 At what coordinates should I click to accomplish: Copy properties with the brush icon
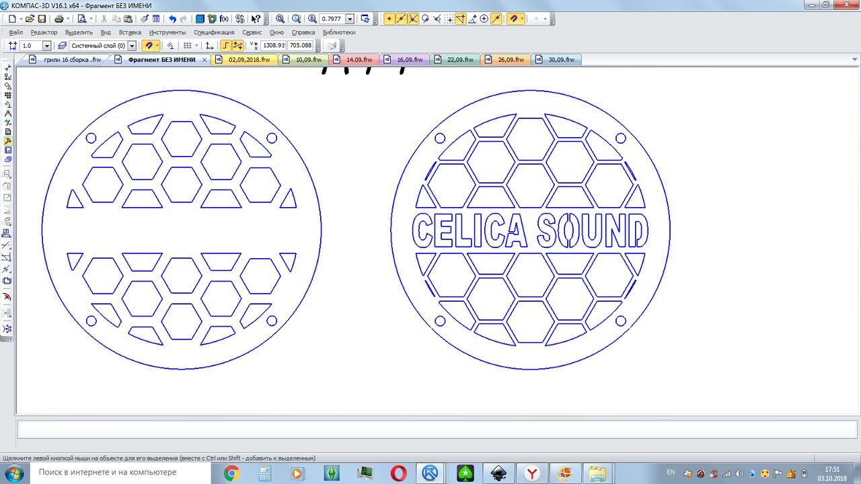click(x=144, y=19)
